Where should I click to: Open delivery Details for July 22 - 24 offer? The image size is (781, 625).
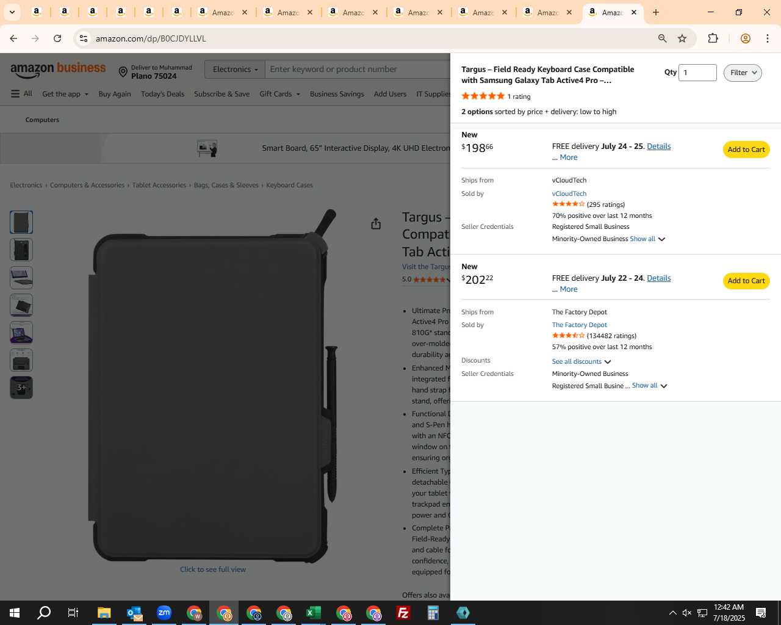pos(658,278)
